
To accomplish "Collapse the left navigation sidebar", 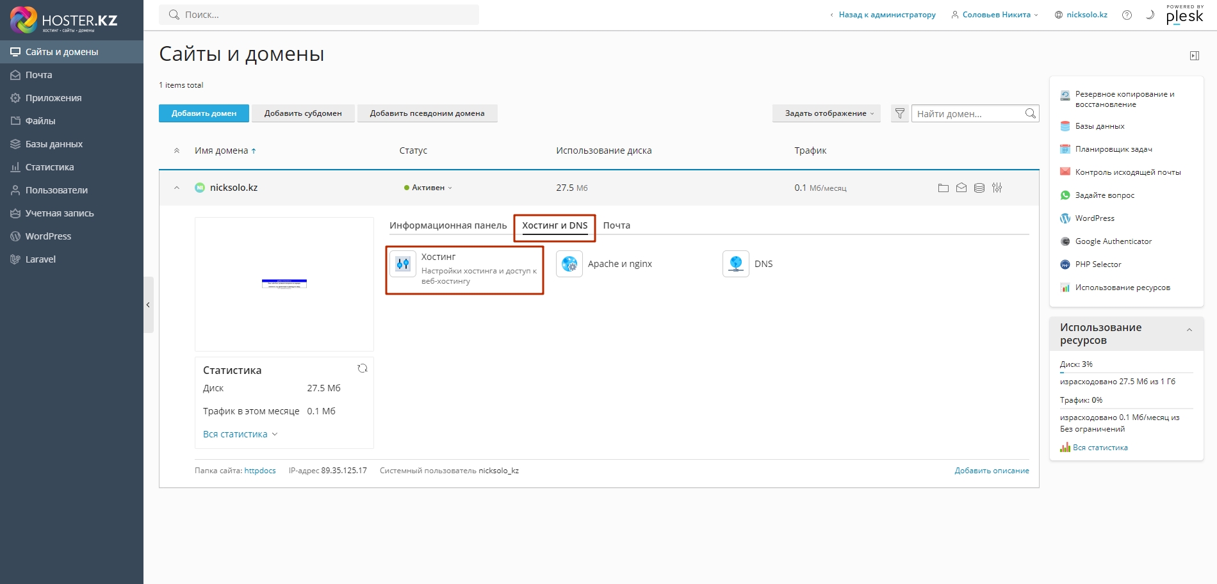I will coord(148,305).
